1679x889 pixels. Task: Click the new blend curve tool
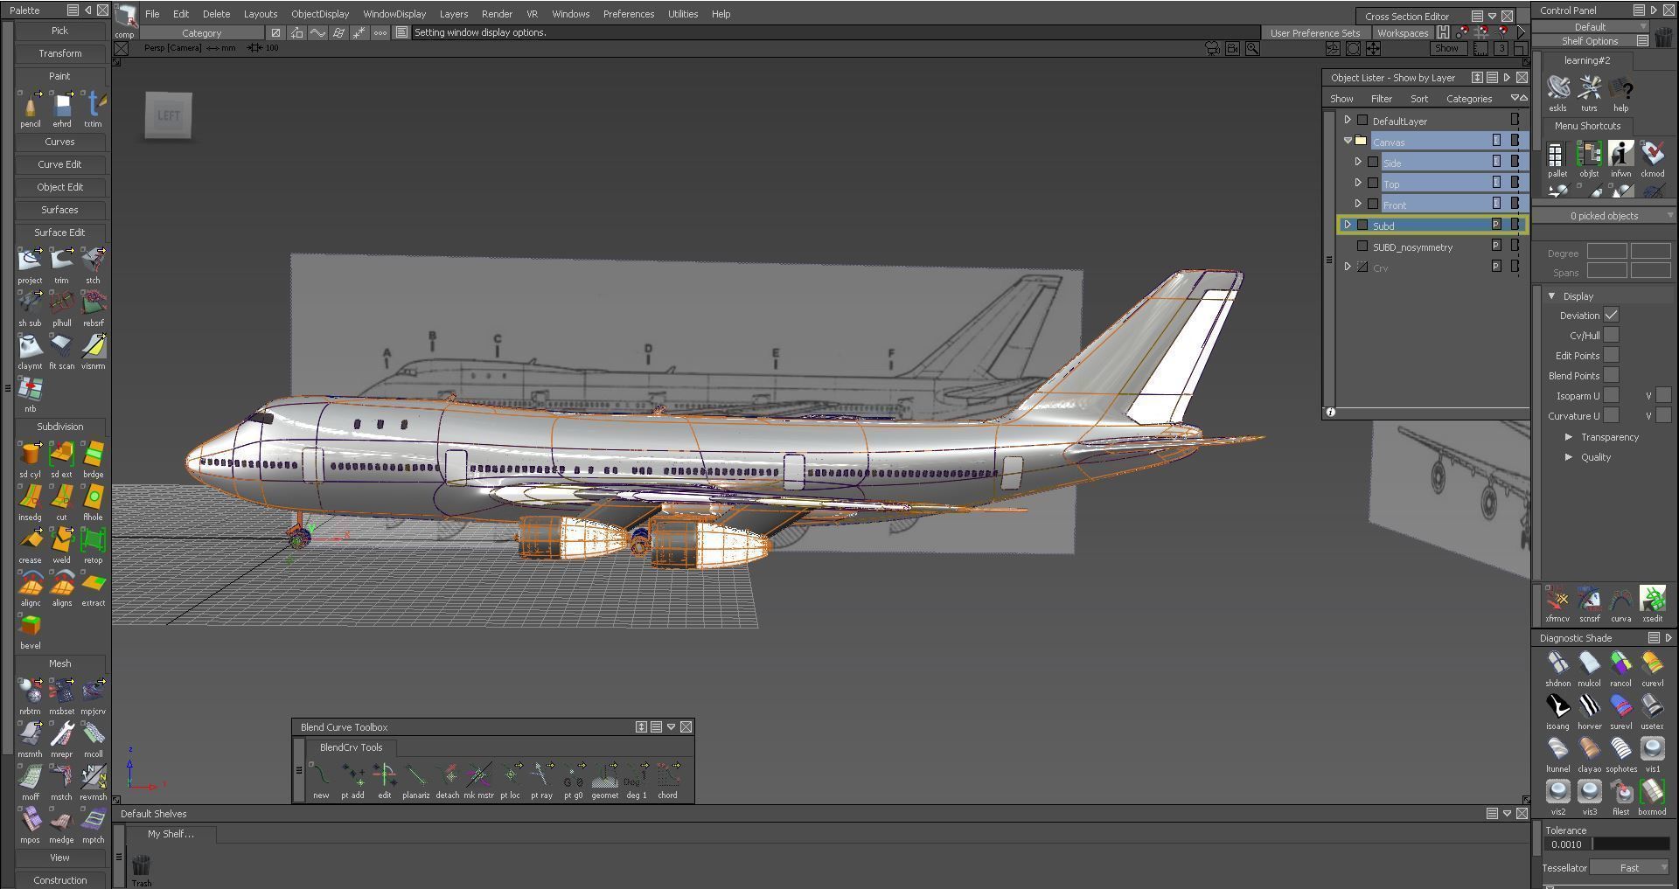click(x=321, y=775)
